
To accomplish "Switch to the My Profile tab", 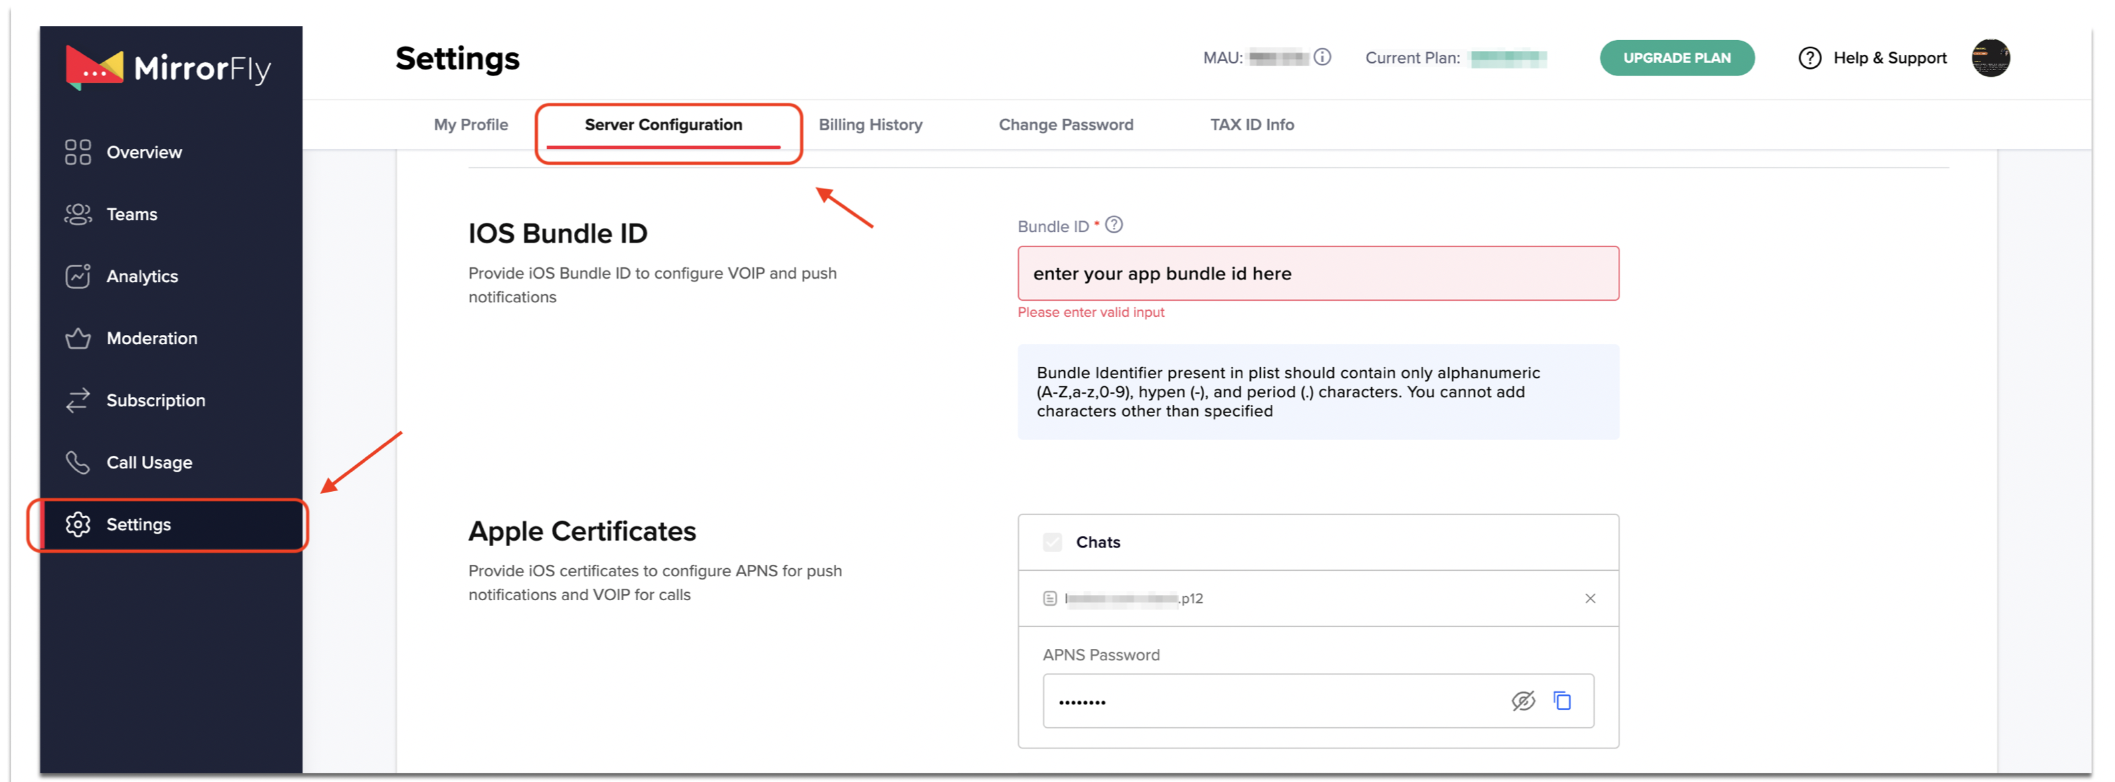I will click(x=470, y=125).
